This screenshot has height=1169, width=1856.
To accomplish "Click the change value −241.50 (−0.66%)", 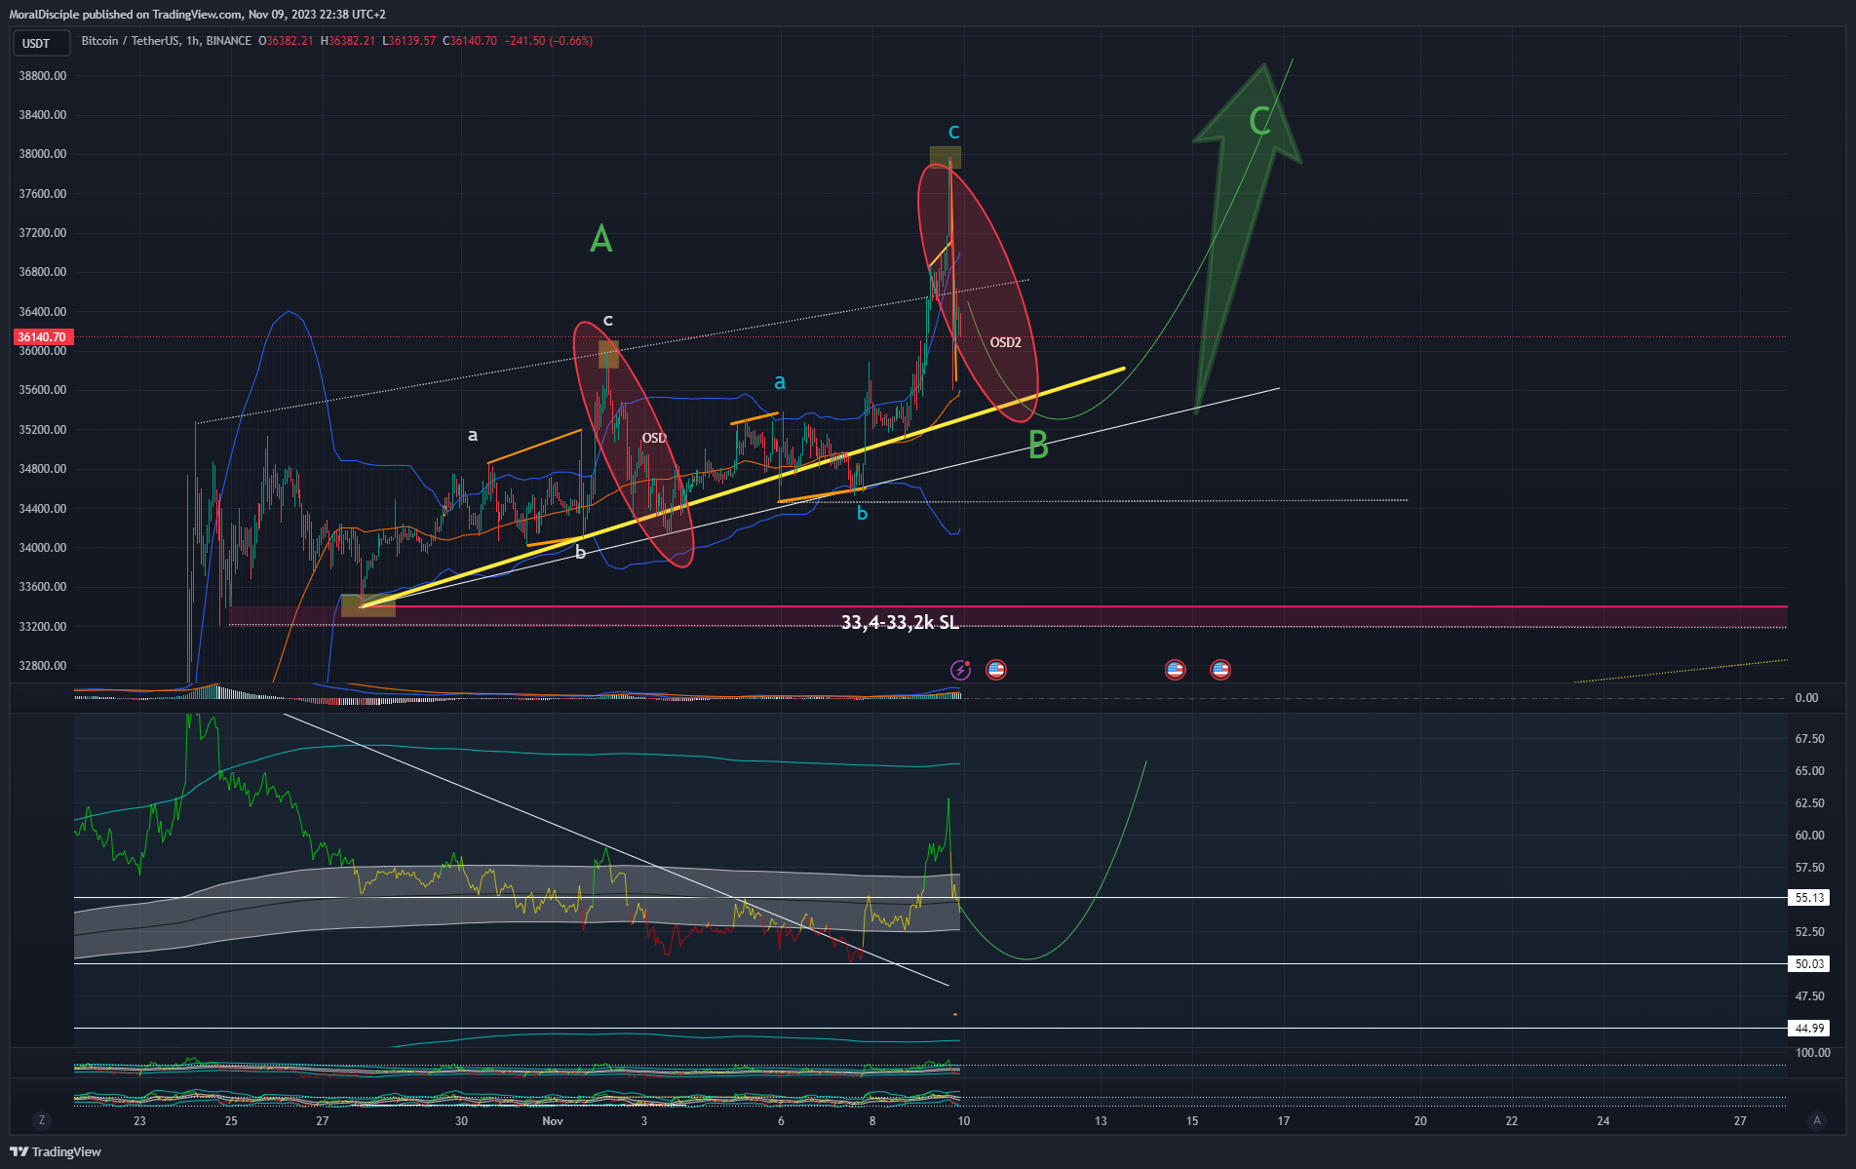I will coord(549,41).
